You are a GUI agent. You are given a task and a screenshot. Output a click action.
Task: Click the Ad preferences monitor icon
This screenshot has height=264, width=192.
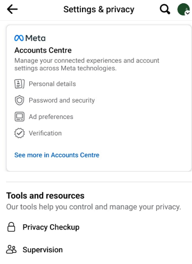pyautogui.click(x=19, y=117)
